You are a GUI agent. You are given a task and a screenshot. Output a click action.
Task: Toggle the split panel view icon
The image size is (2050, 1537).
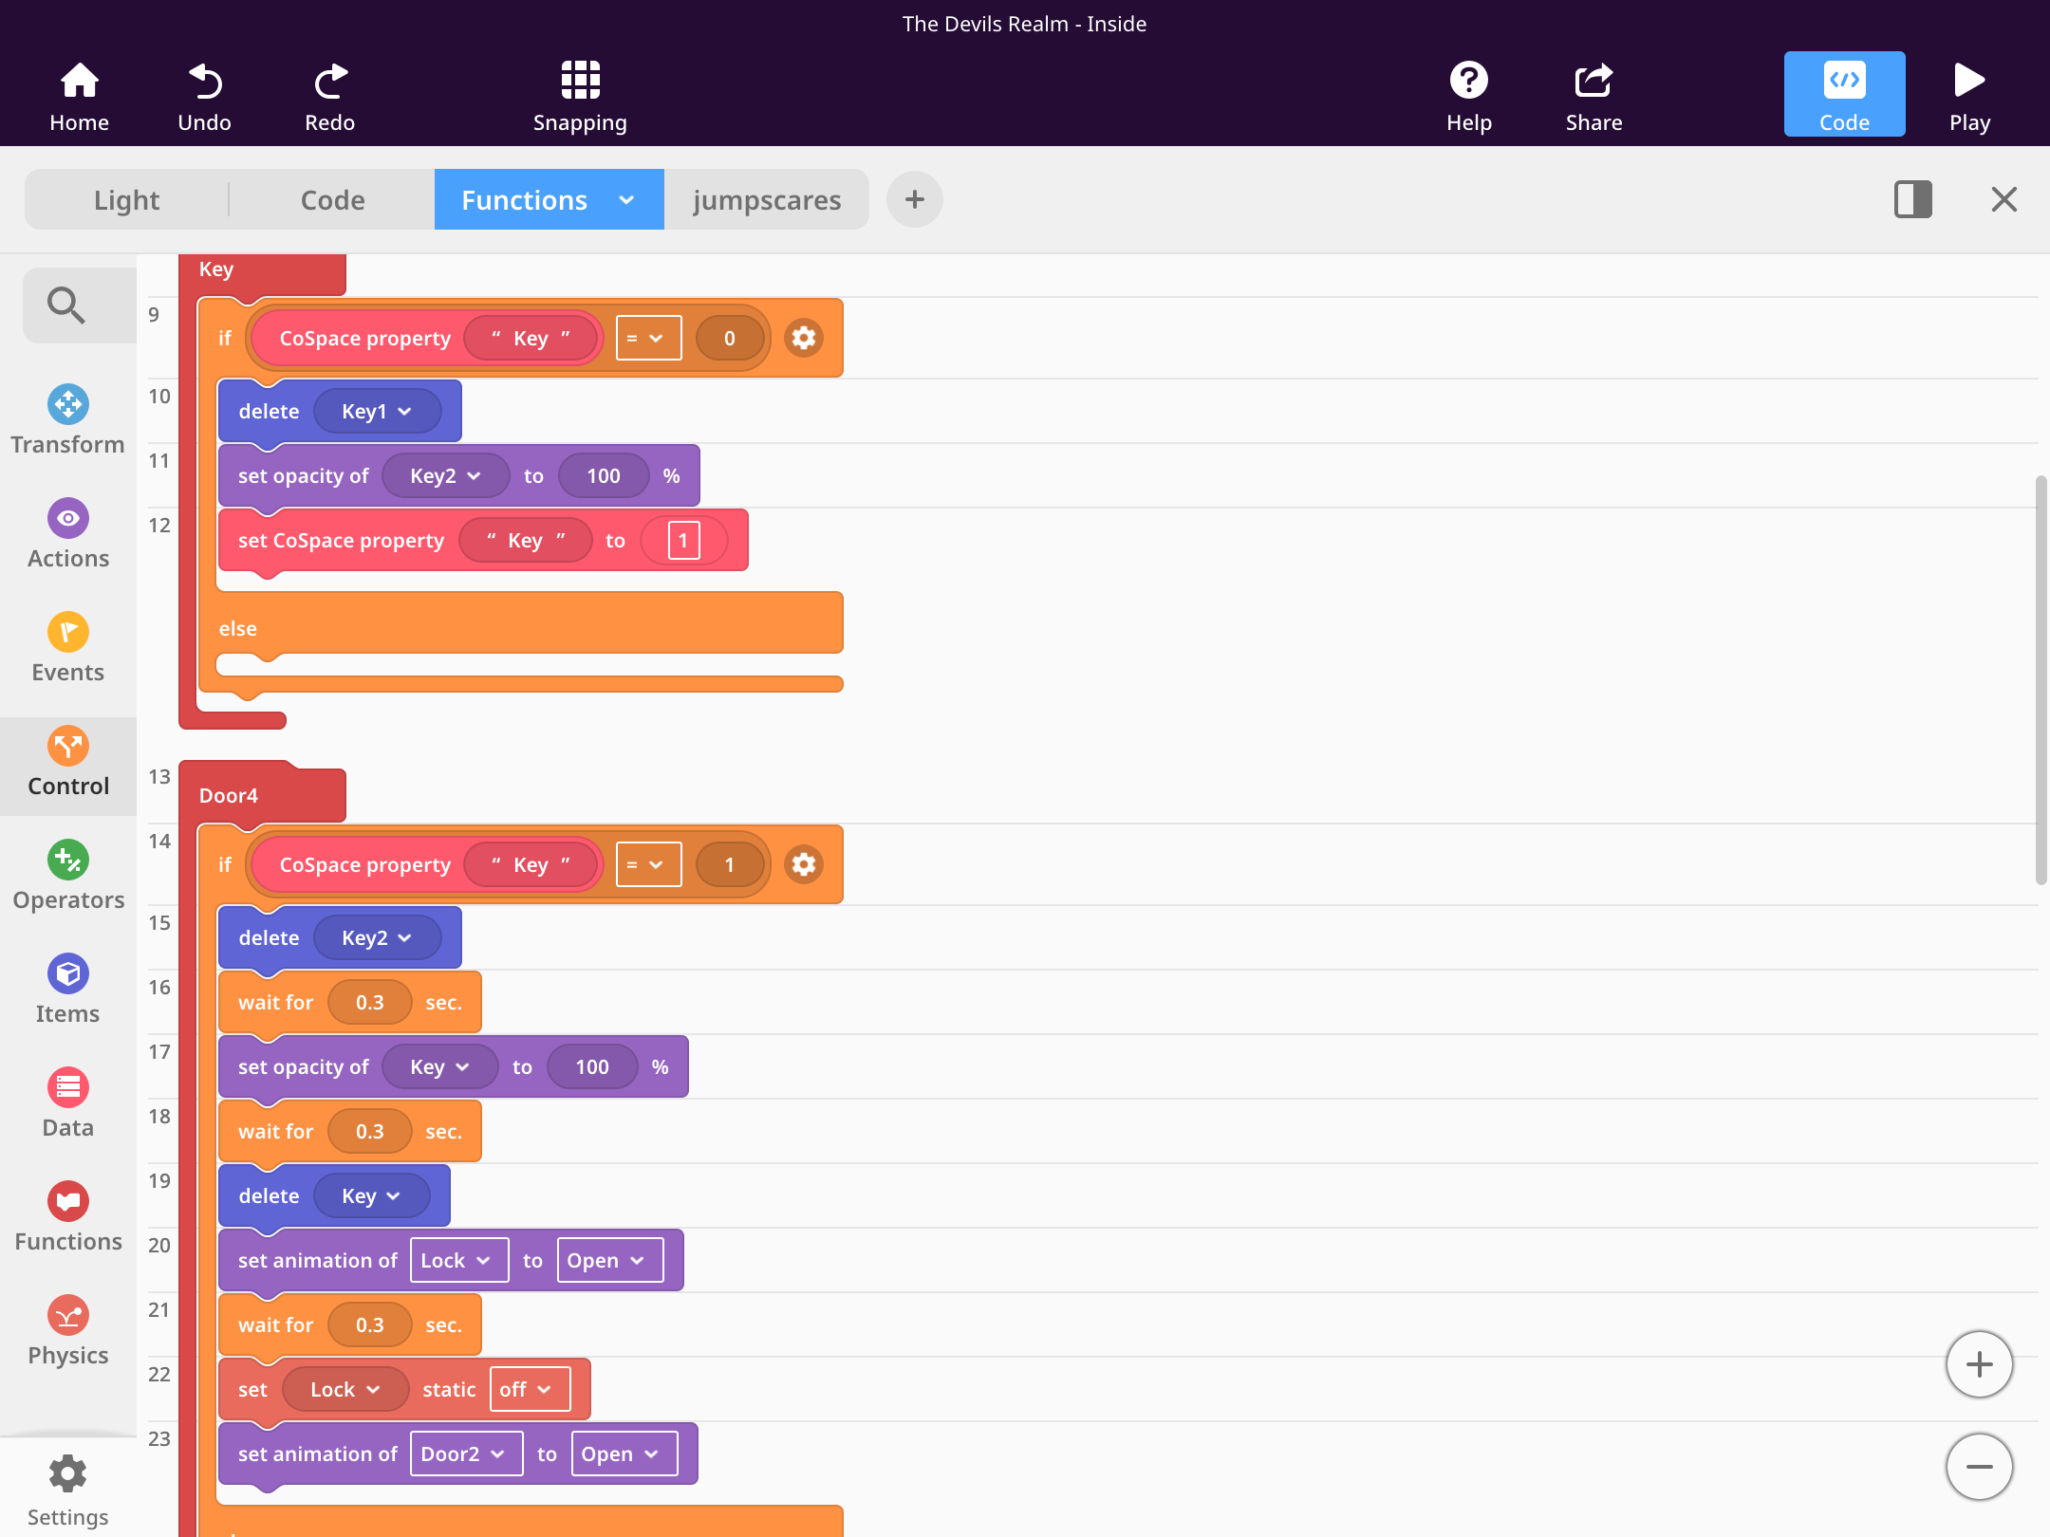coord(1912,199)
